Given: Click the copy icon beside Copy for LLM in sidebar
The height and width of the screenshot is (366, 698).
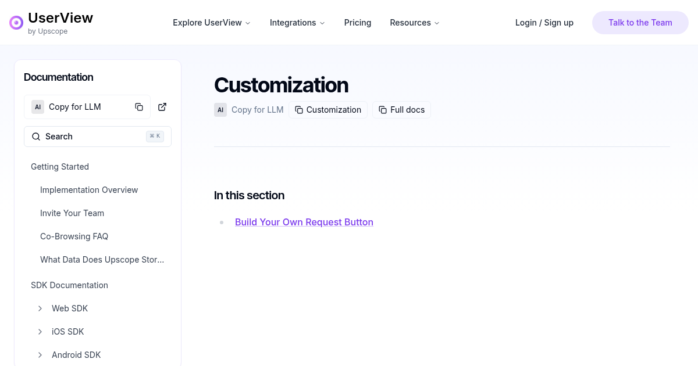Looking at the screenshot, I should point(139,107).
